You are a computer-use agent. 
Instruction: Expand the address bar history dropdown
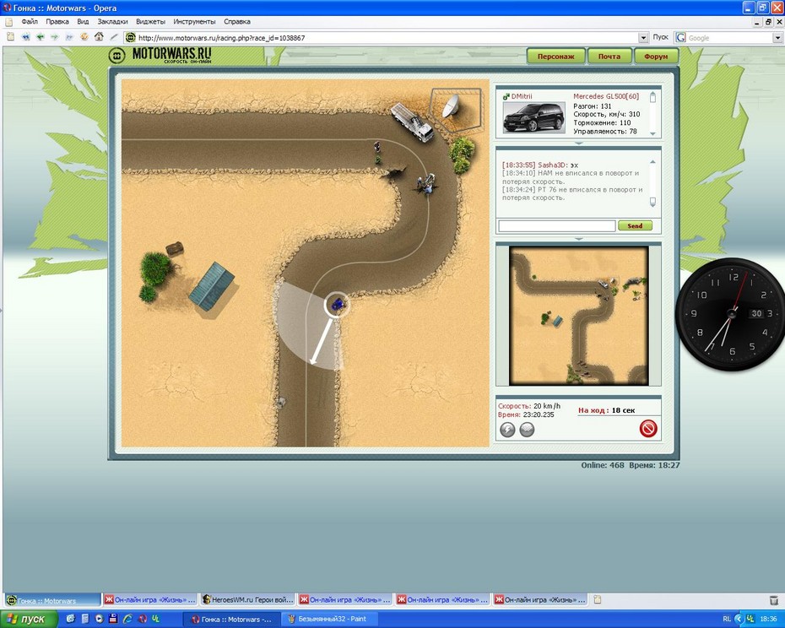point(644,38)
